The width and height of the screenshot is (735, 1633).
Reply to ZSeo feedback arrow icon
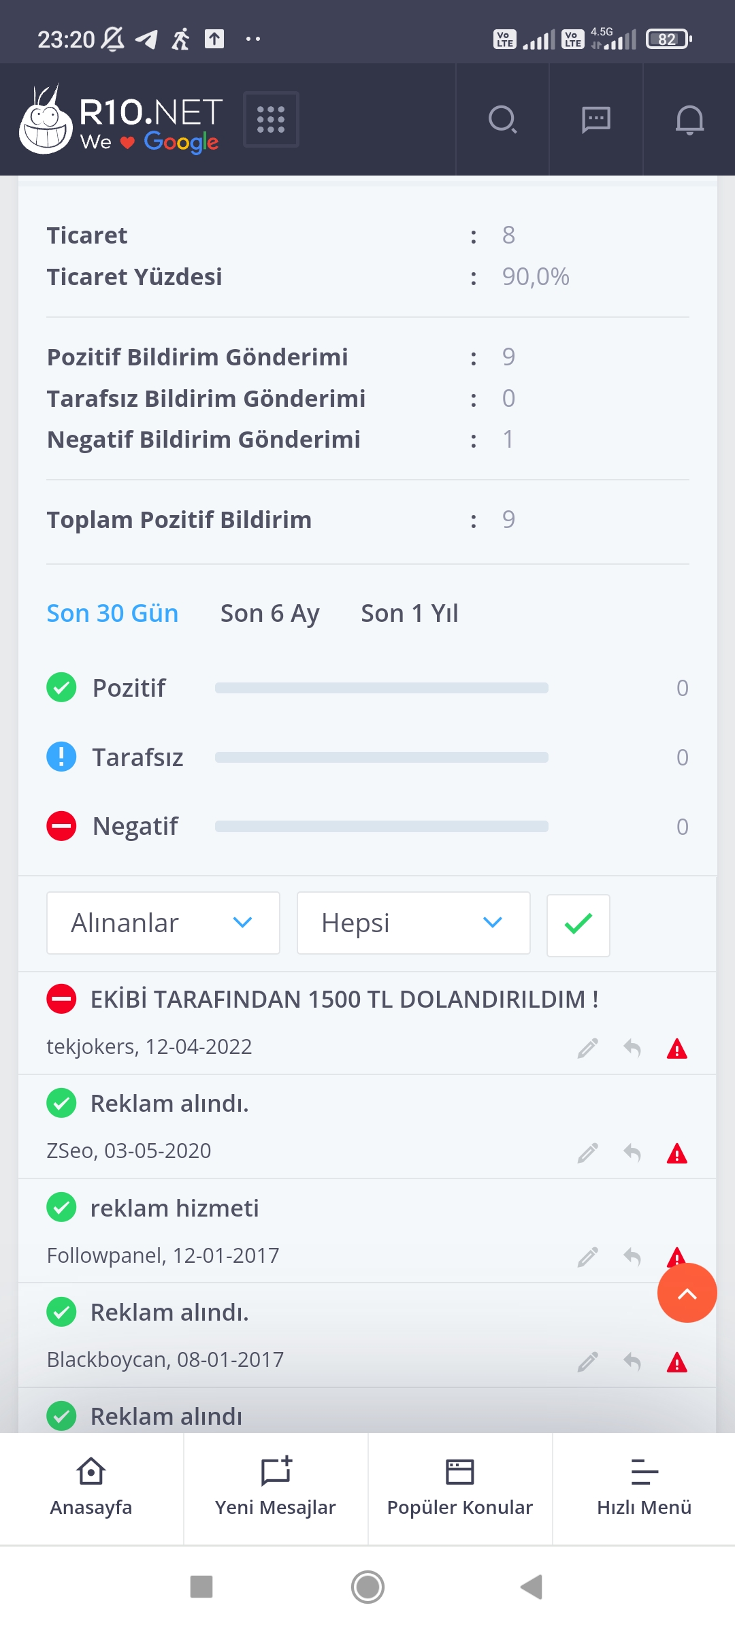coord(632,1153)
